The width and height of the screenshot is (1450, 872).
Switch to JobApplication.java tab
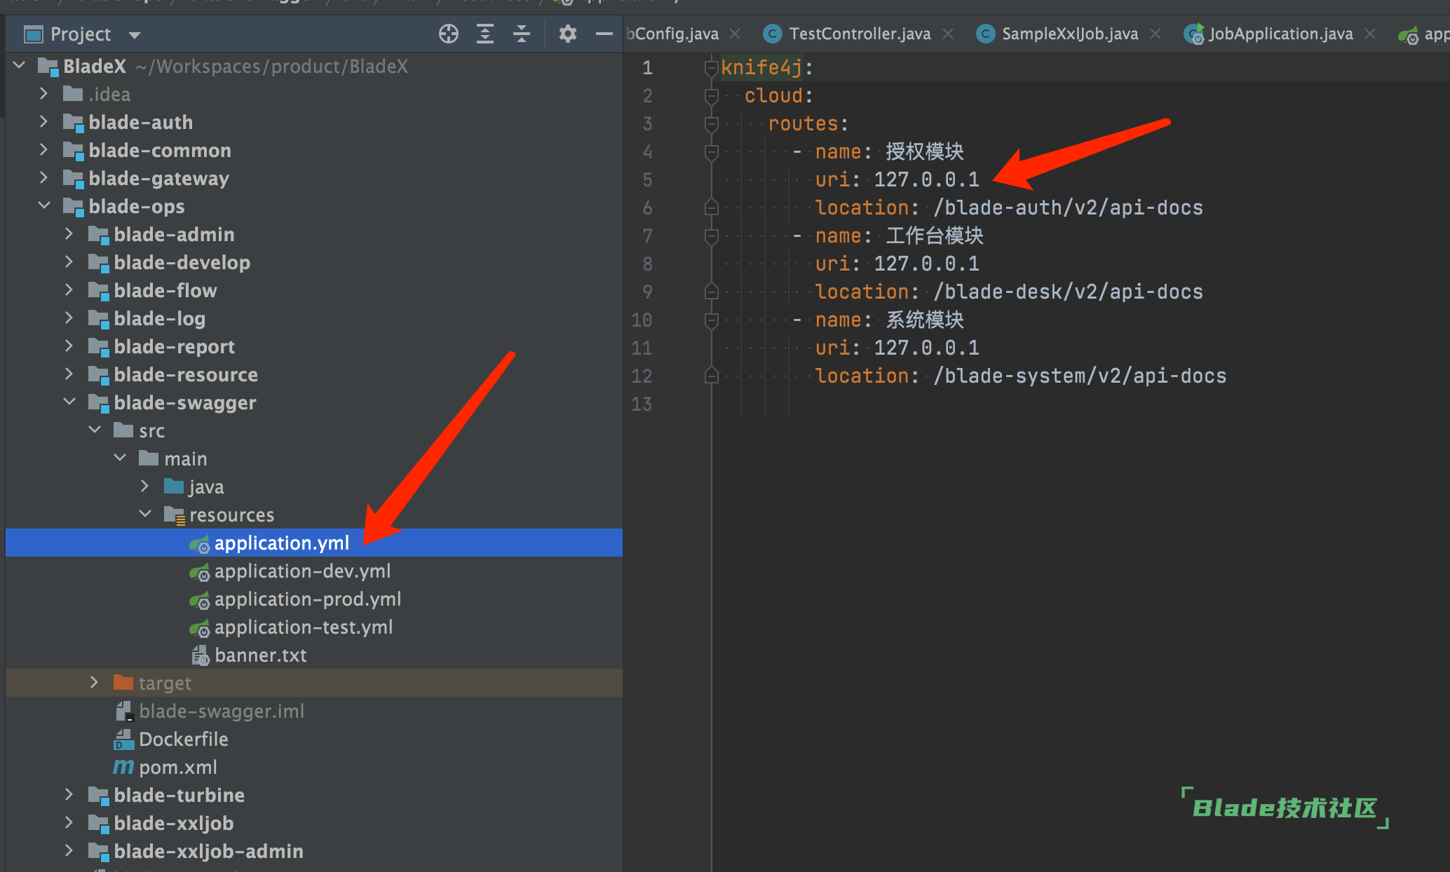(1280, 34)
